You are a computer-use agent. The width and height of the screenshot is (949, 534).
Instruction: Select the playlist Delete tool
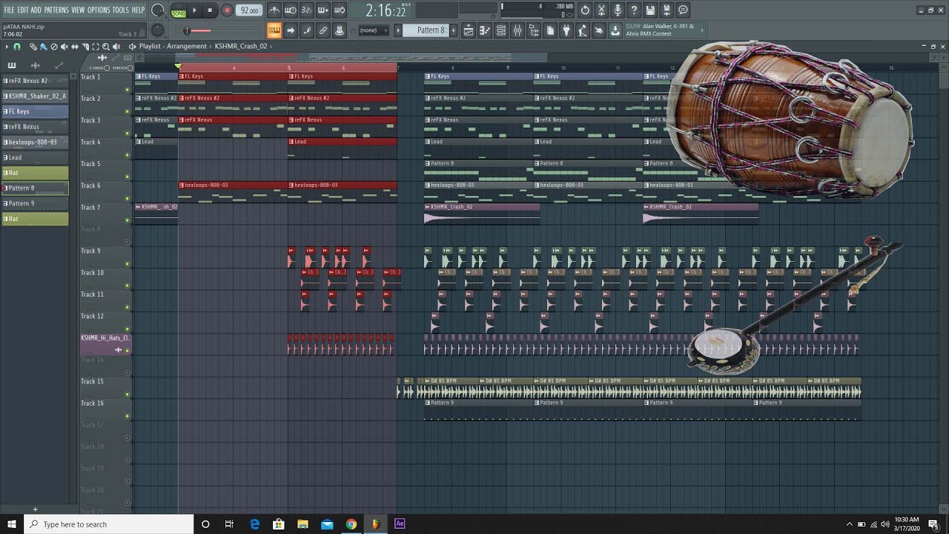pyautogui.click(x=54, y=47)
